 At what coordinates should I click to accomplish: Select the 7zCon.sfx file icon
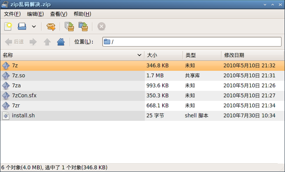click(x=6, y=95)
